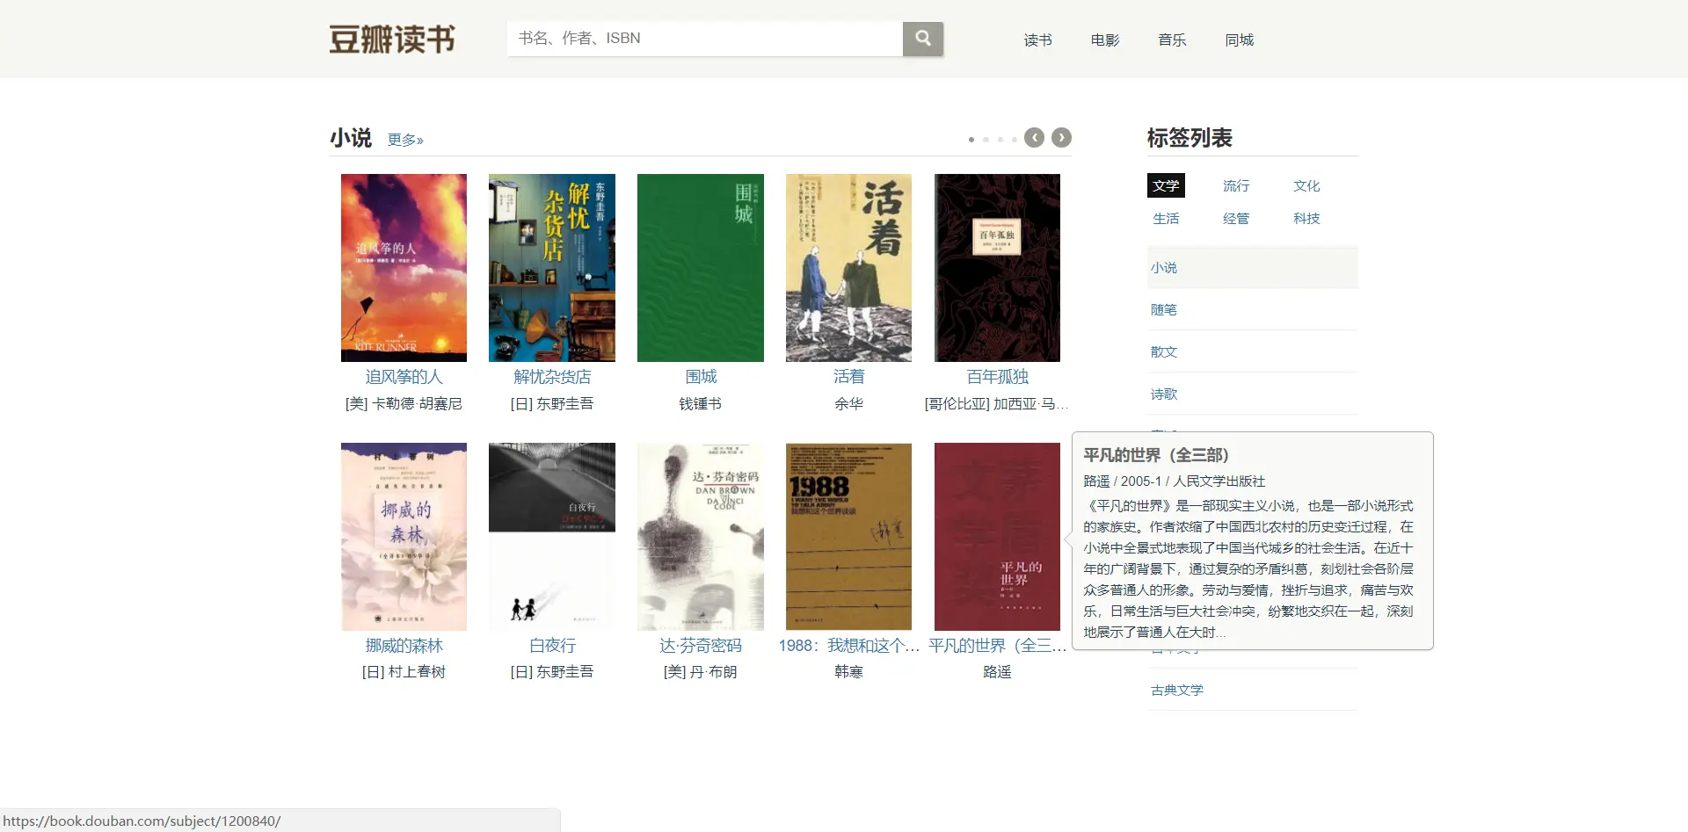Image resolution: width=1688 pixels, height=832 pixels.
Task: Click the red 平凡的世界 book cover
Action: click(x=997, y=537)
